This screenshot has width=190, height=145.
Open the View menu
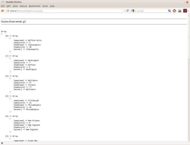pyautogui.click(x=15, y=6)
